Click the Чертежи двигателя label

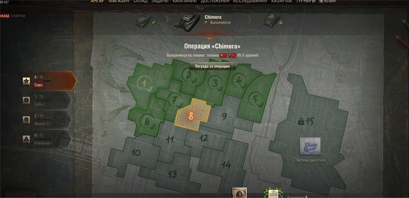(310, 160)
